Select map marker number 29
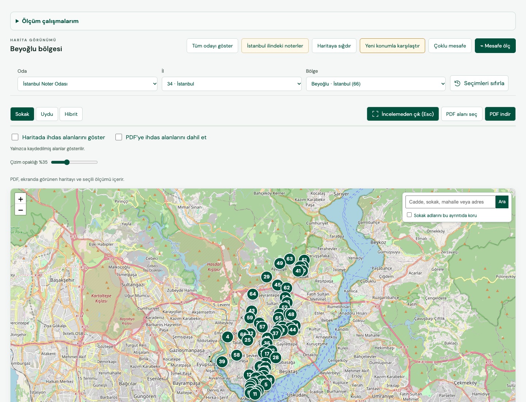The width and height of the screenshot is (526, 402). click(x=267, y=277)
